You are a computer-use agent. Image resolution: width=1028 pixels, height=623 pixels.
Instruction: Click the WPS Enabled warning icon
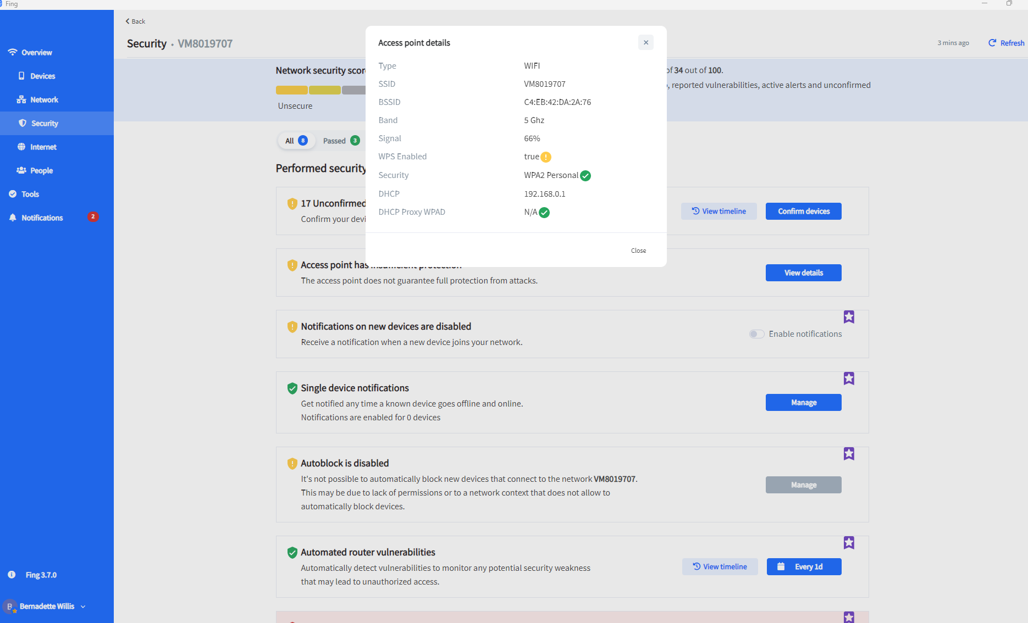[x=545, y=157]
